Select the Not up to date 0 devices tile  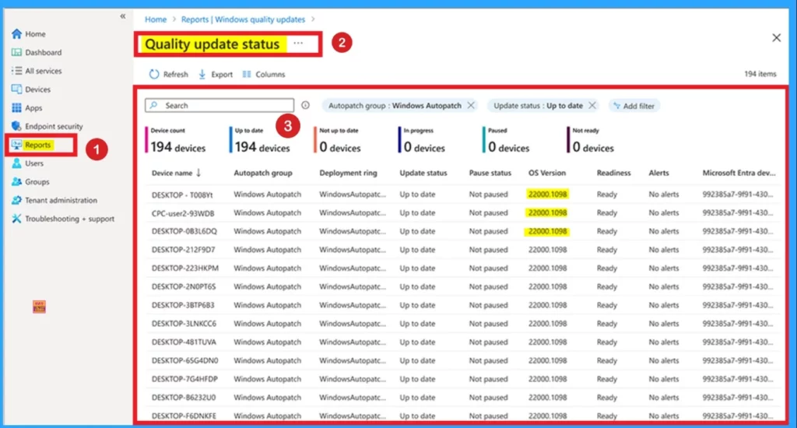click(338, 140)
